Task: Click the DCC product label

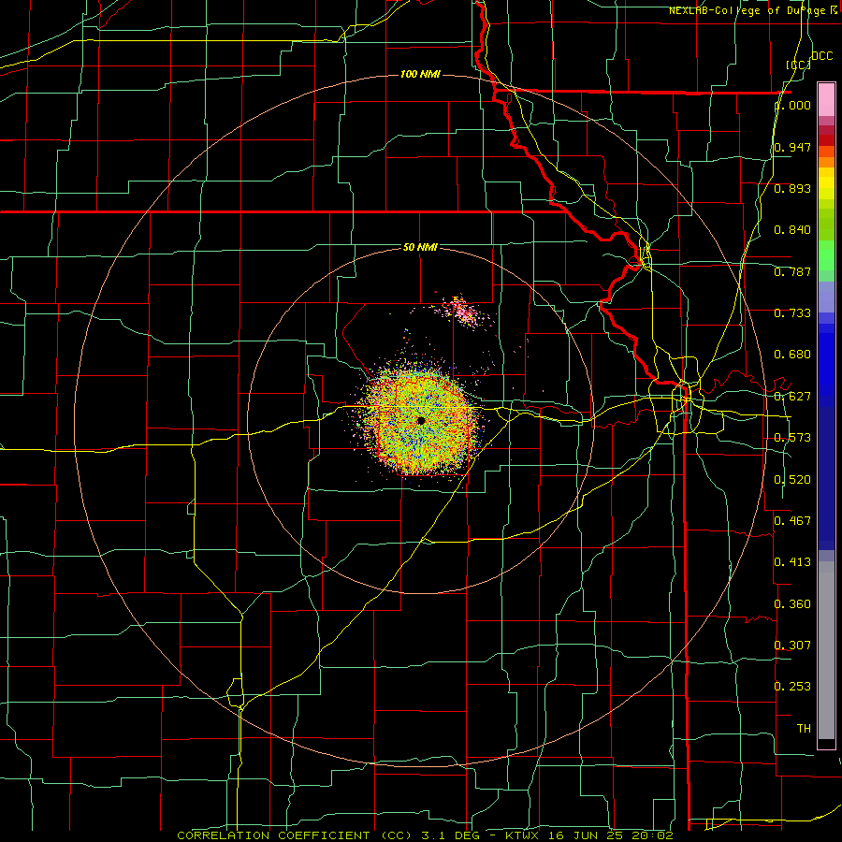Action: 822,56
